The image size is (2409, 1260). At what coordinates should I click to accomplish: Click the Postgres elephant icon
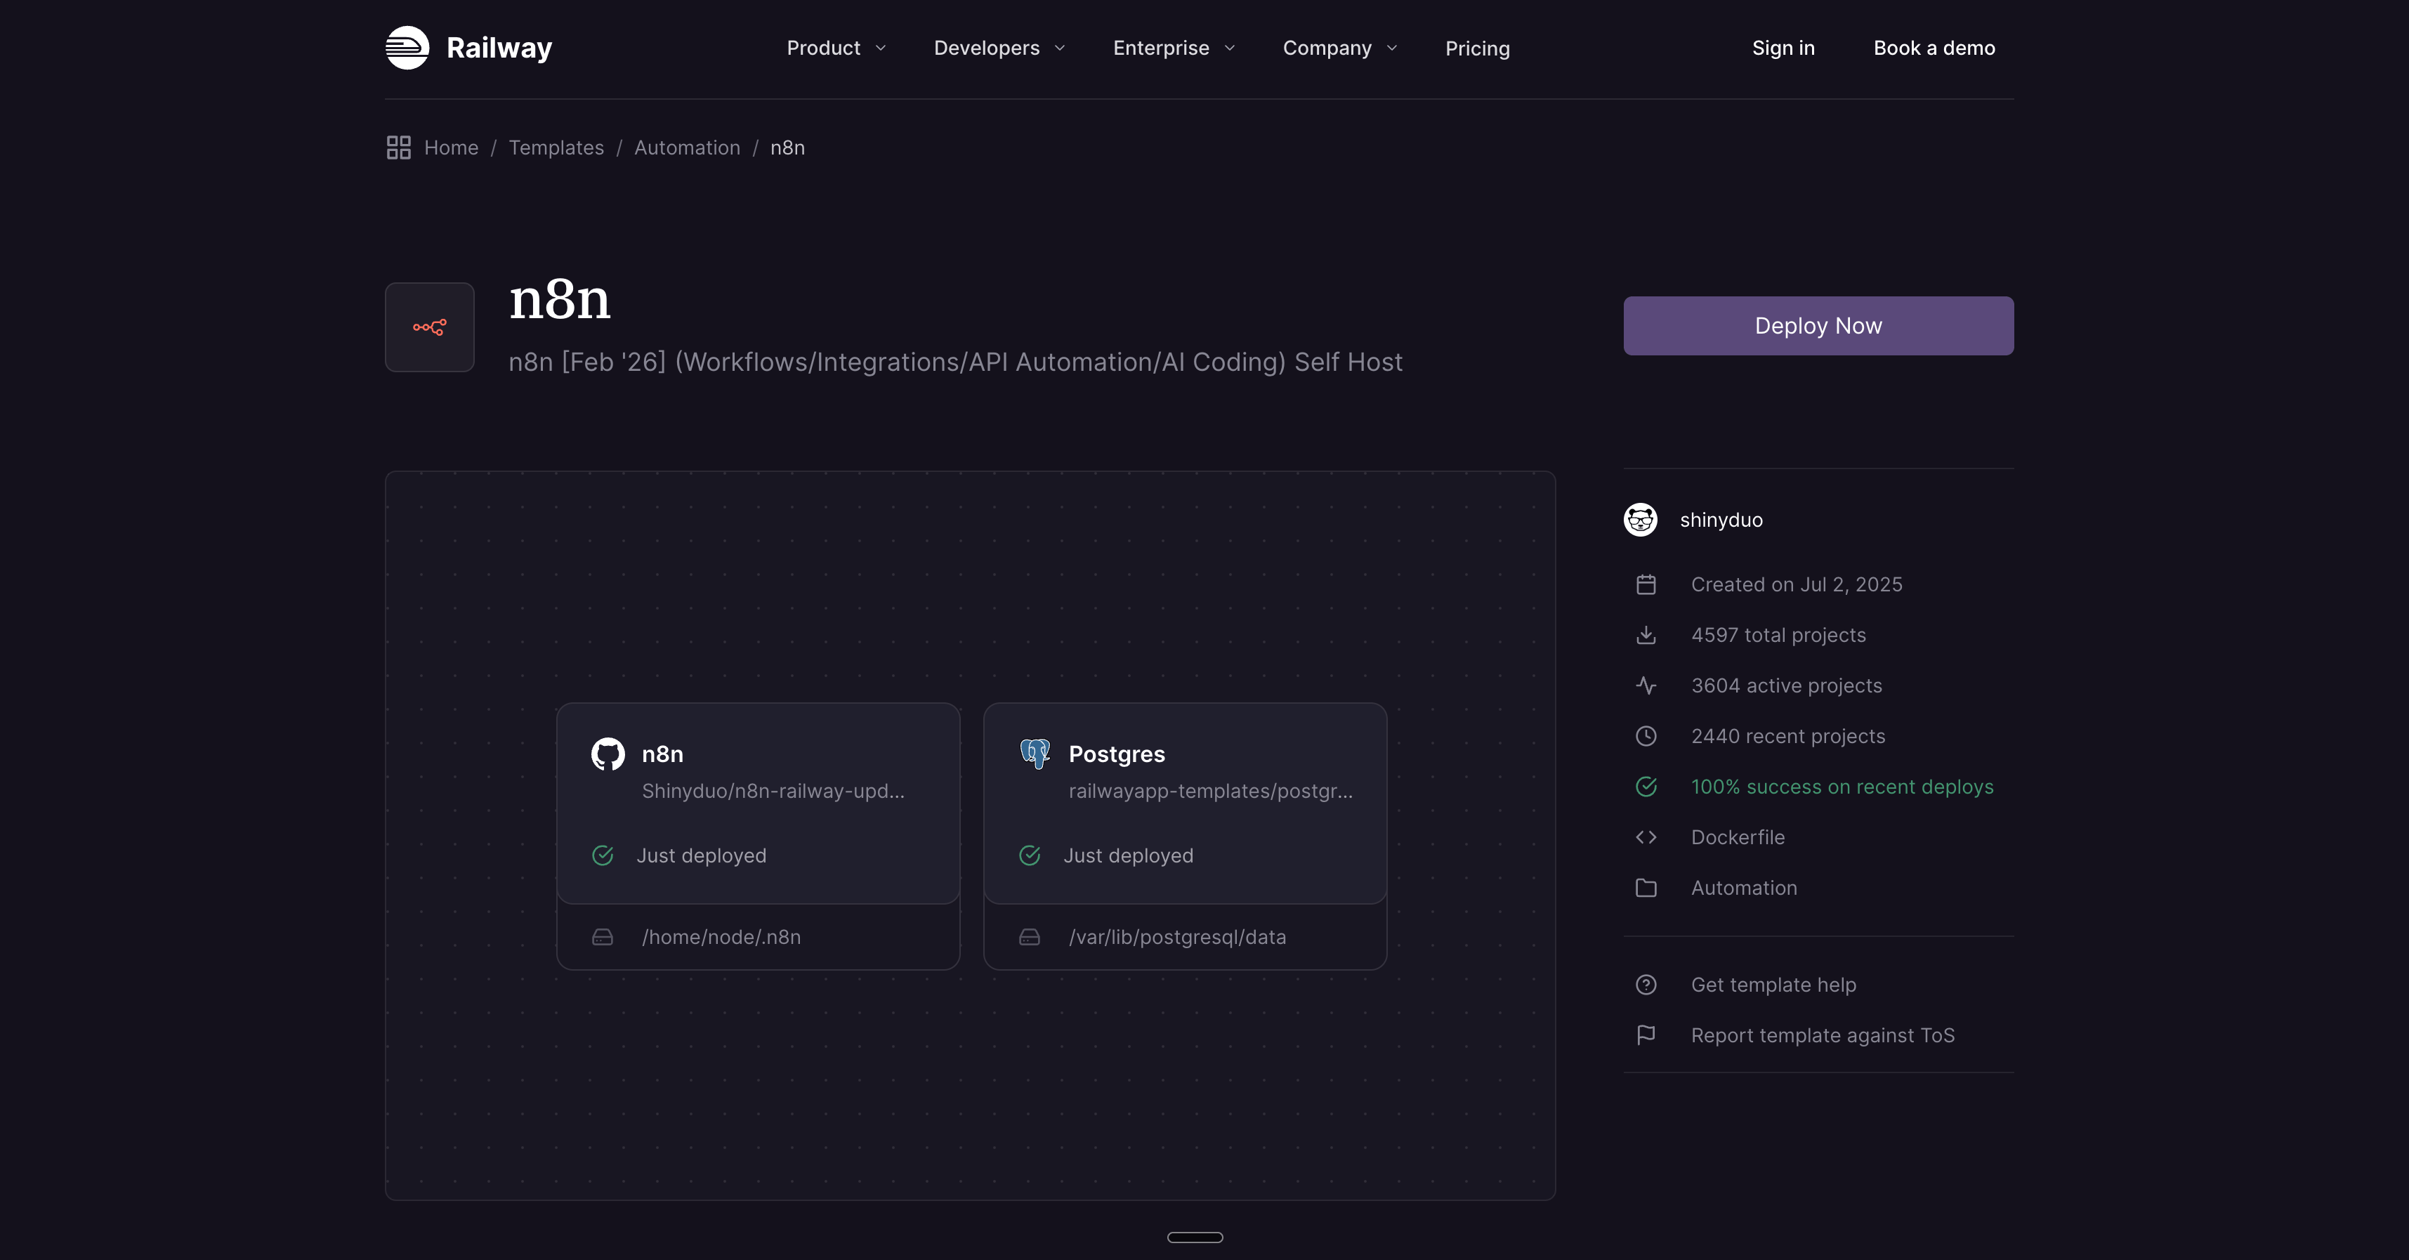pyautogui.click(x=1035, y=753)
